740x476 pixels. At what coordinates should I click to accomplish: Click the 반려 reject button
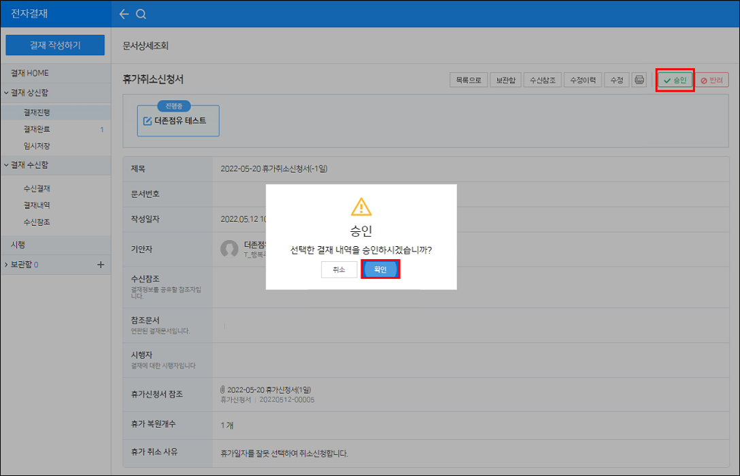coord(711,80)
